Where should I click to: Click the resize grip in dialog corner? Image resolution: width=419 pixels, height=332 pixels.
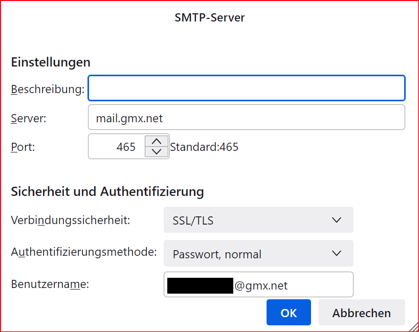coord(414,327)
